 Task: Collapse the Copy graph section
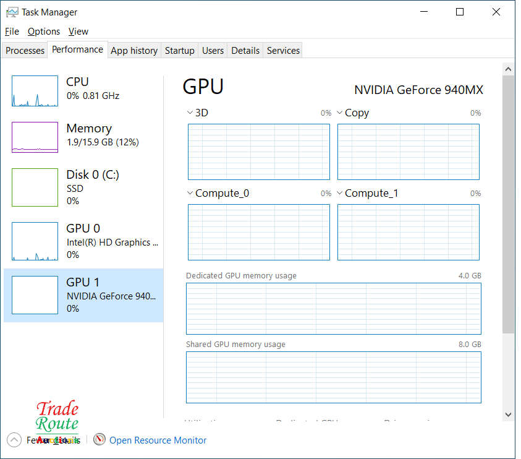[x=339, y=113]
